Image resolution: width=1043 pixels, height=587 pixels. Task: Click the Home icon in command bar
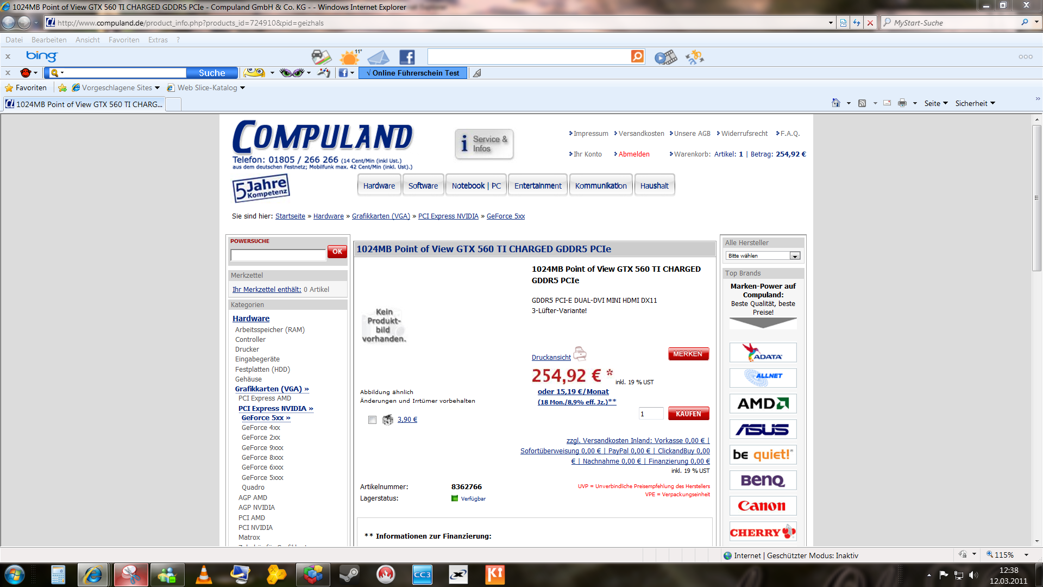(x=836, y=103)
